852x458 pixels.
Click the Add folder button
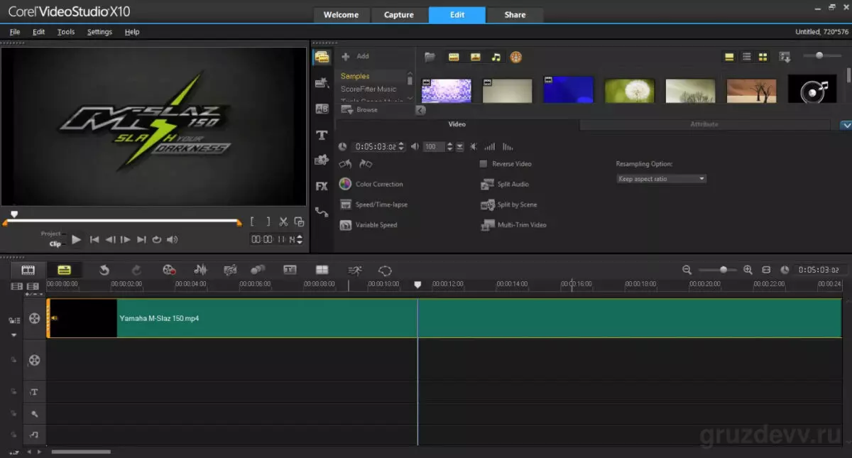point(356,57)
